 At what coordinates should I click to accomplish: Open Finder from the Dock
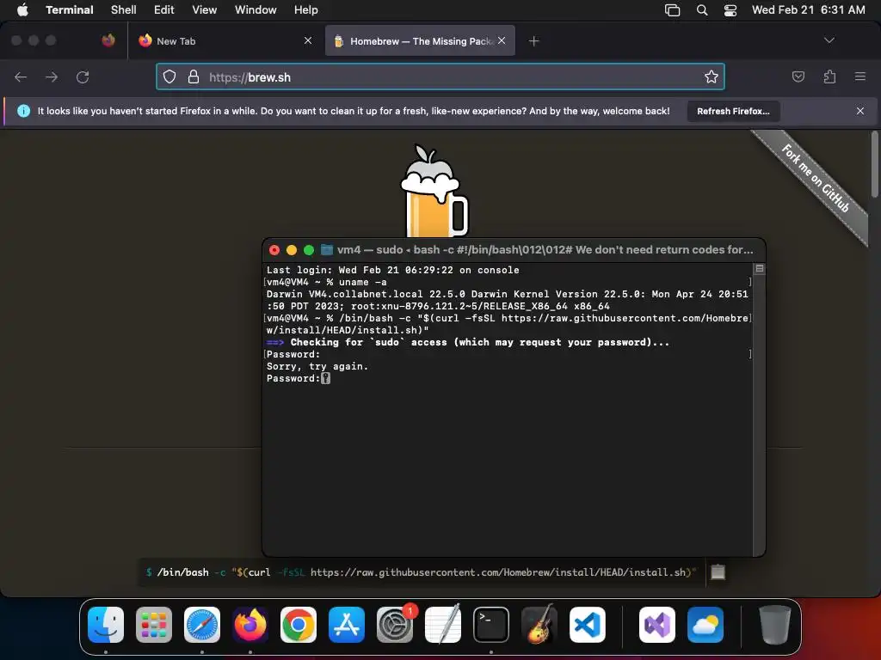click(106, 625)
